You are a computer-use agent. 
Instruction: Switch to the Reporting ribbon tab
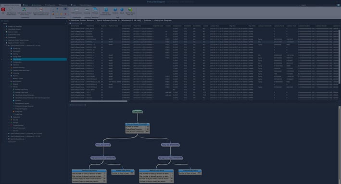63,5
